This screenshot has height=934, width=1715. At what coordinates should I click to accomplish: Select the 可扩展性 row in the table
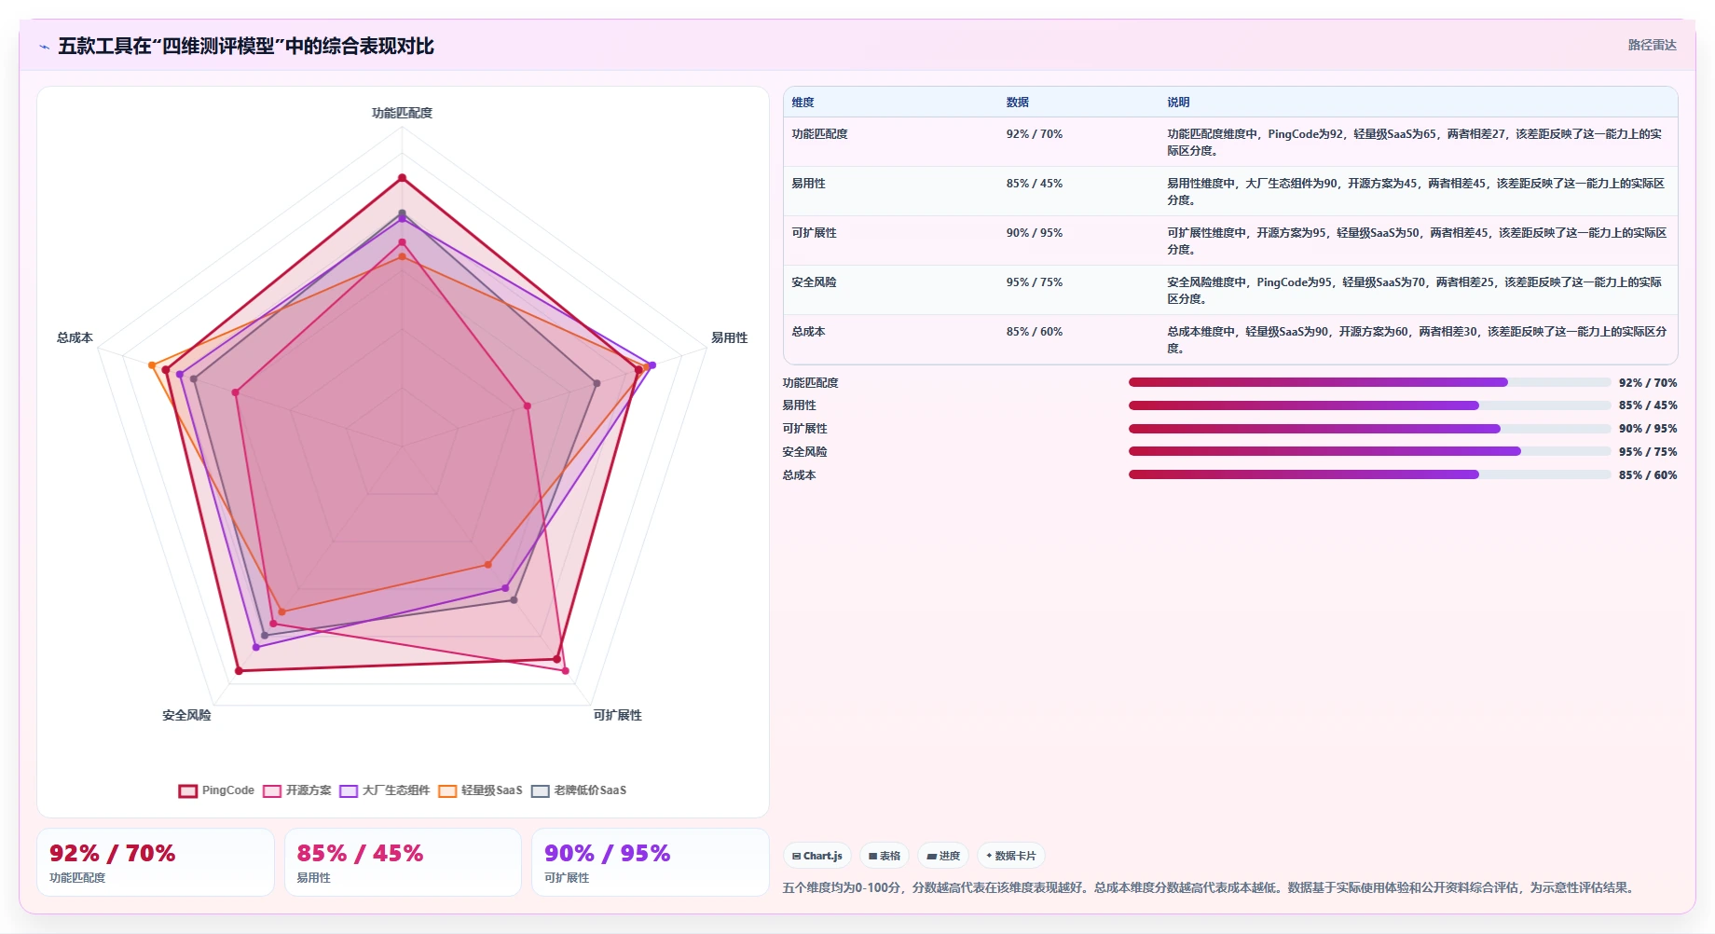click(x=1230, y=240)
